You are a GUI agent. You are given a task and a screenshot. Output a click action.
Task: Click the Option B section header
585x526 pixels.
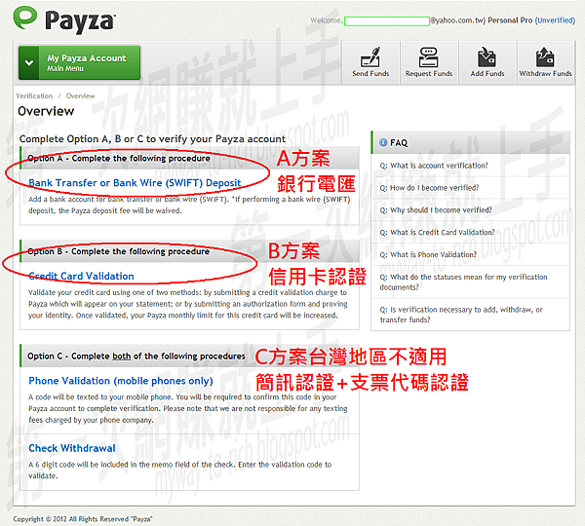tap(189, 251)
